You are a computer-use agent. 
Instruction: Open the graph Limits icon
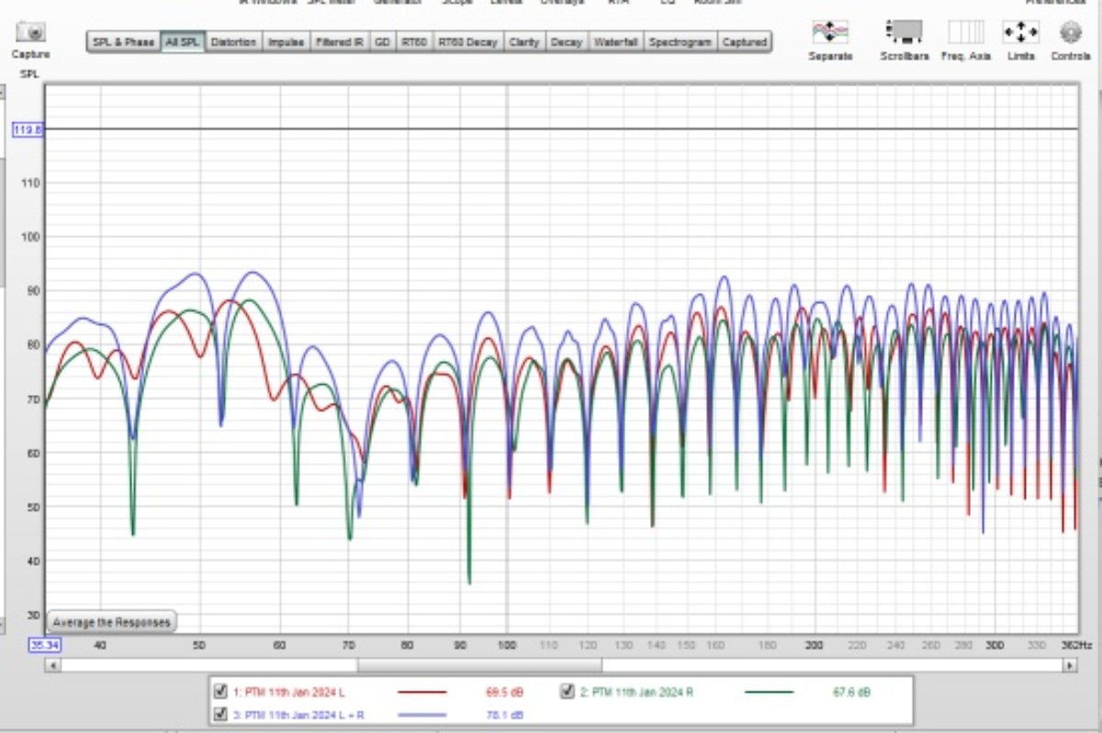click(1020, 33)
